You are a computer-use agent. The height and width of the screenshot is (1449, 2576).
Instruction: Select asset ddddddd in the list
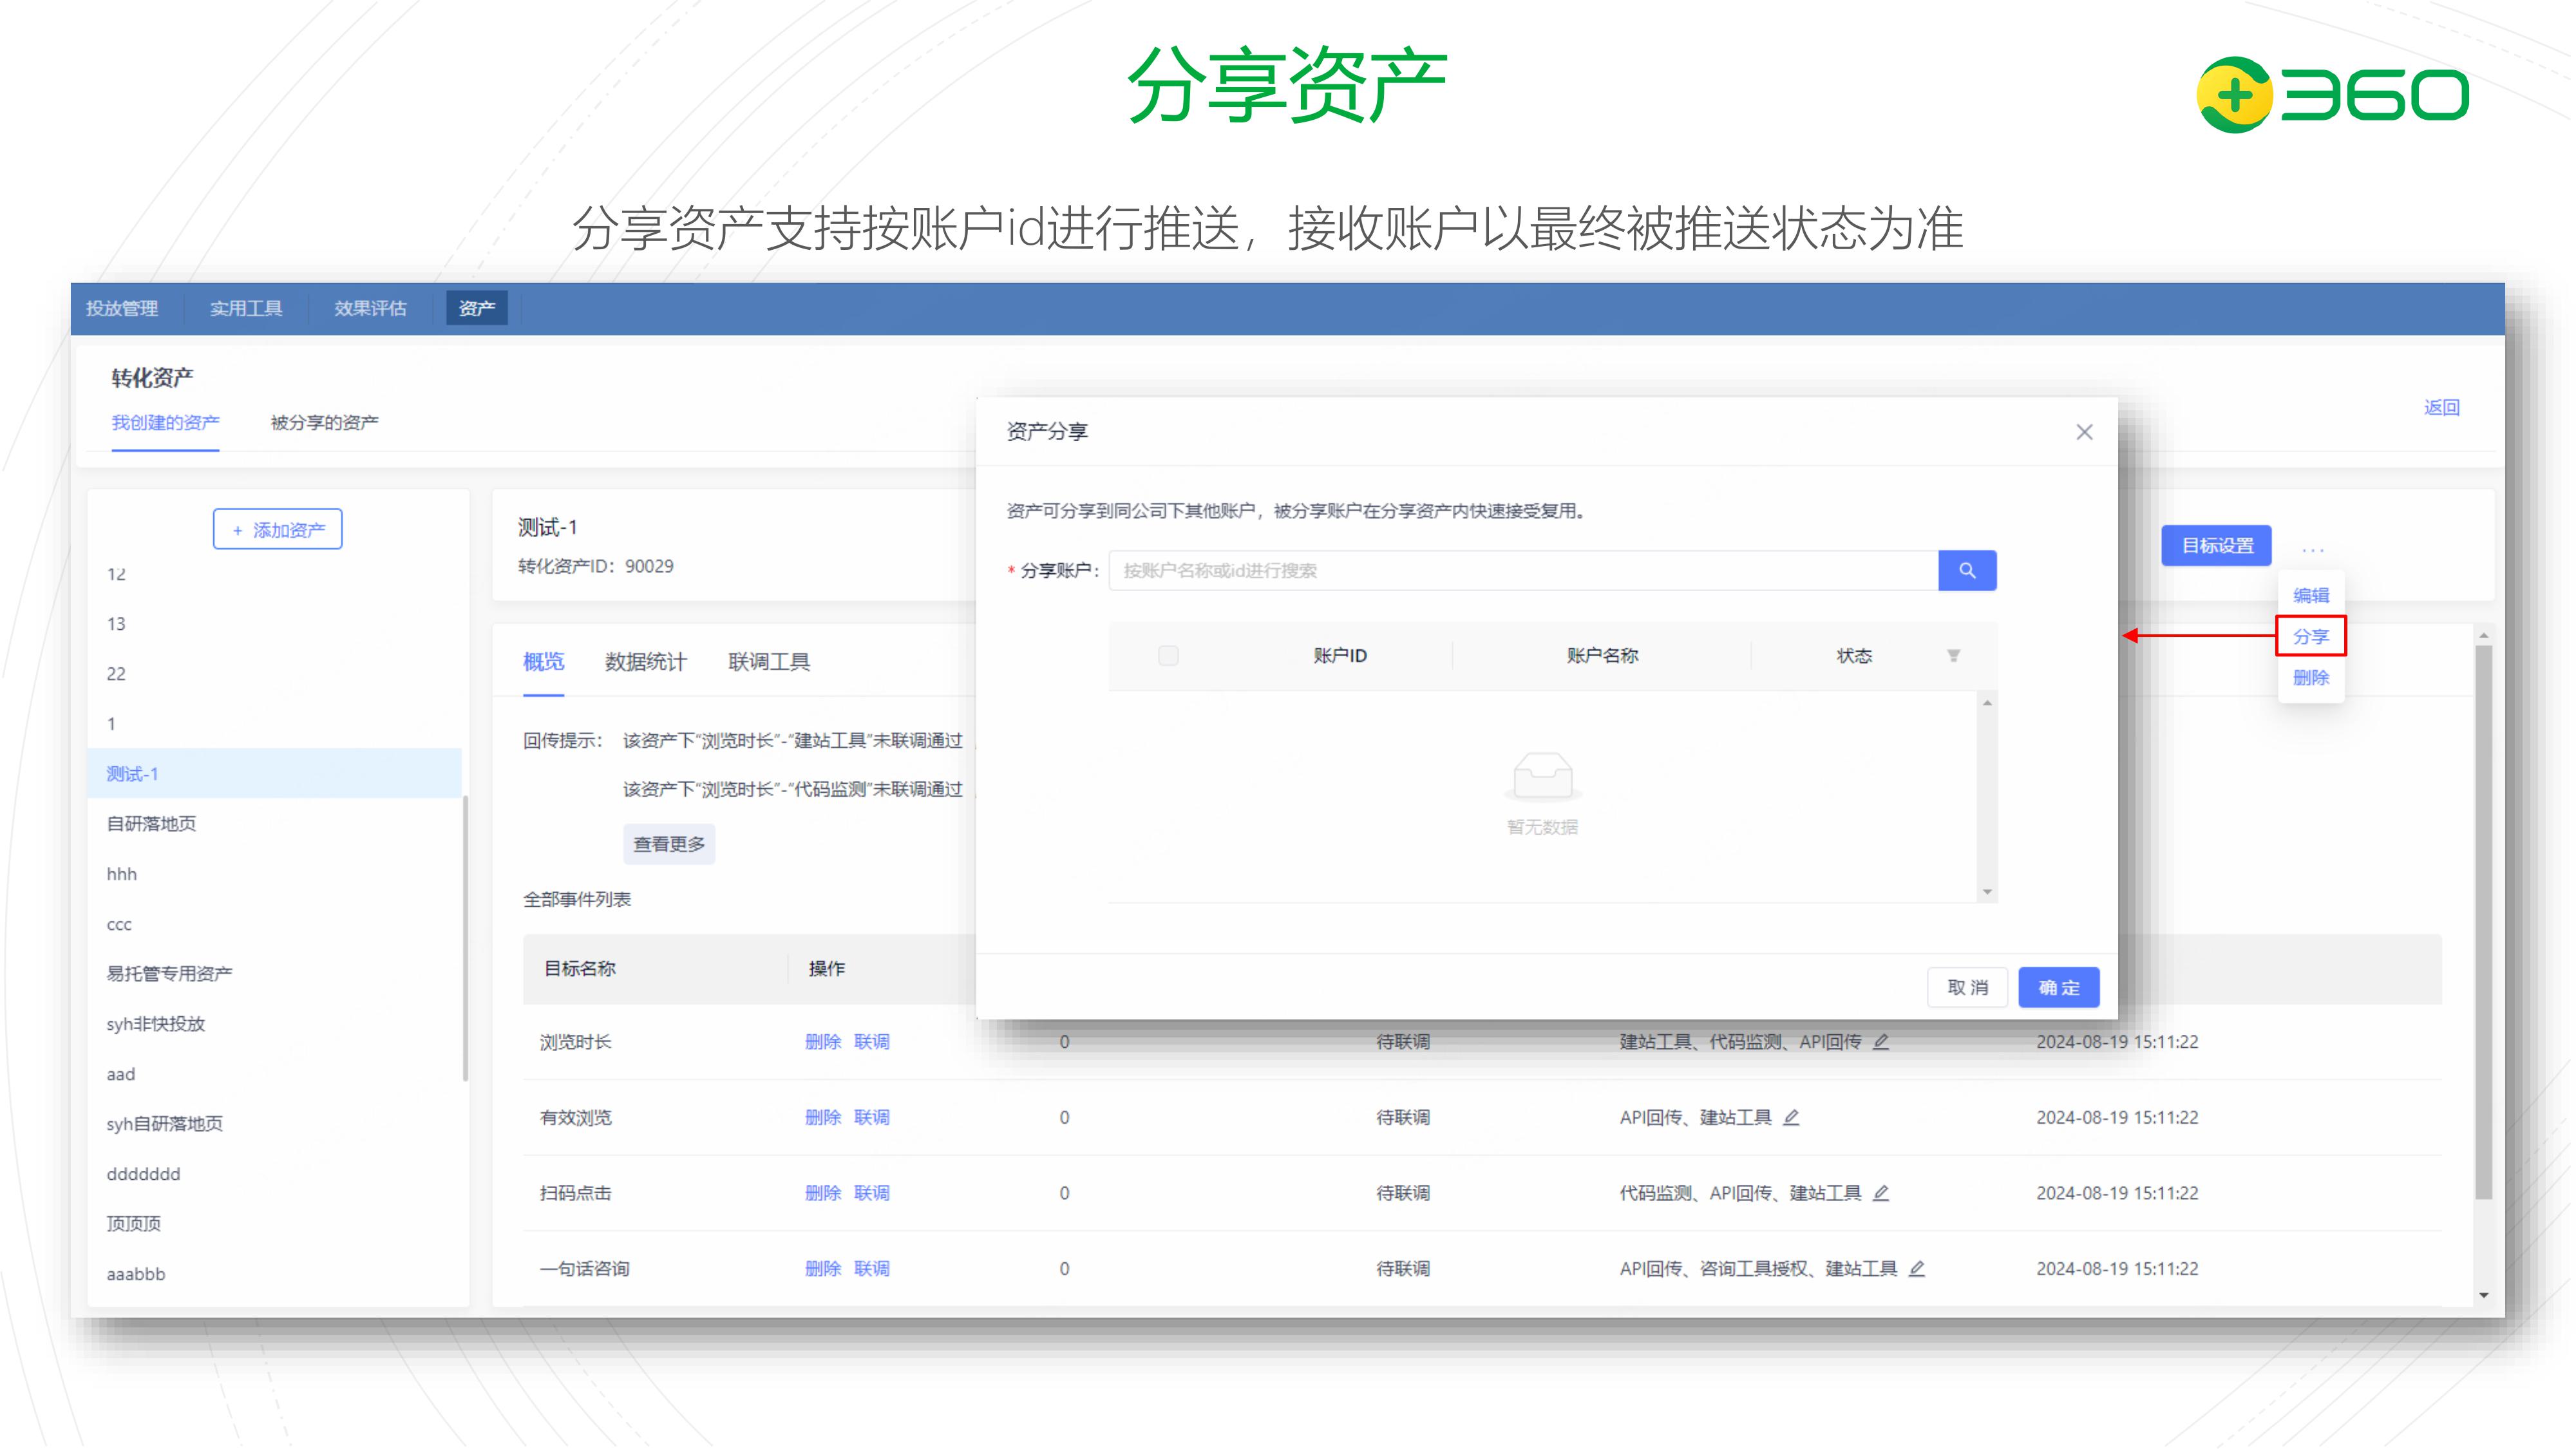[275, 1174]
